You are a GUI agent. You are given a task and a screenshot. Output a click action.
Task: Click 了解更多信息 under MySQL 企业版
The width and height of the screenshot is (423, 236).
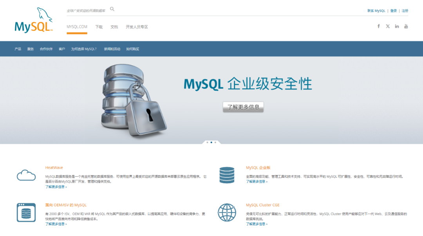tap(257, 182)
